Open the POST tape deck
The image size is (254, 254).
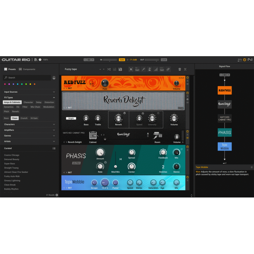pos(162,69)
